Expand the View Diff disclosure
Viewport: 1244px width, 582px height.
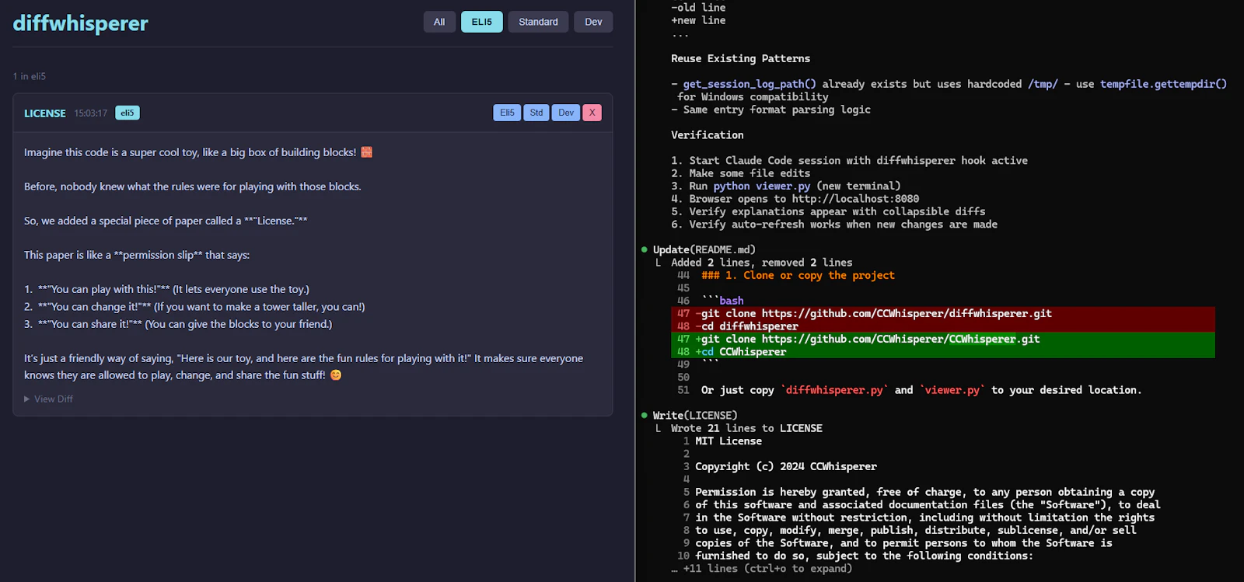[x=49, y=399]
